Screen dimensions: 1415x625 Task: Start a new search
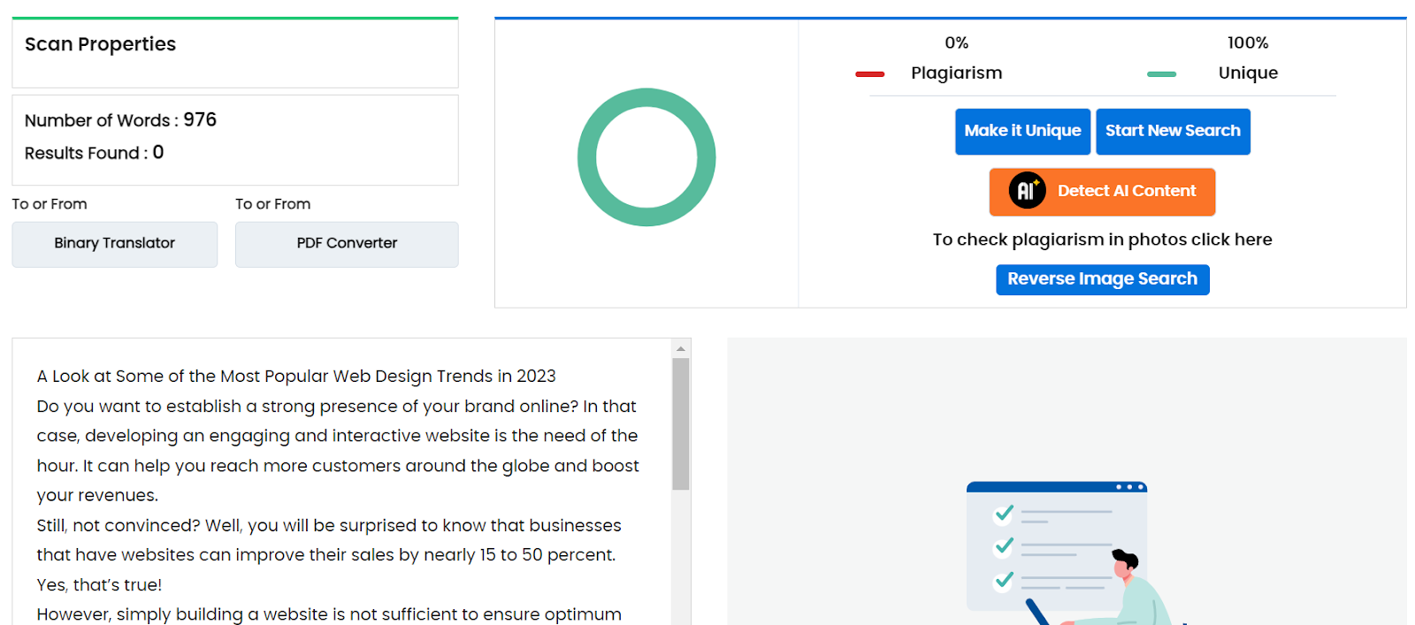(x=1173, y=132)
